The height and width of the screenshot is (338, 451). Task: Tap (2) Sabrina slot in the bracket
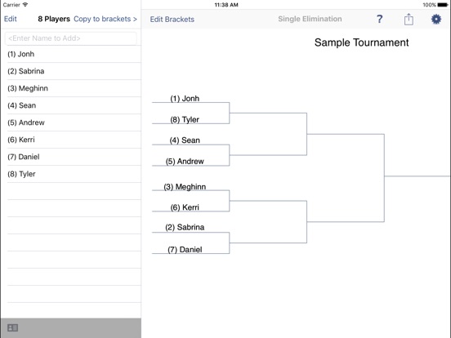point(185,227)
